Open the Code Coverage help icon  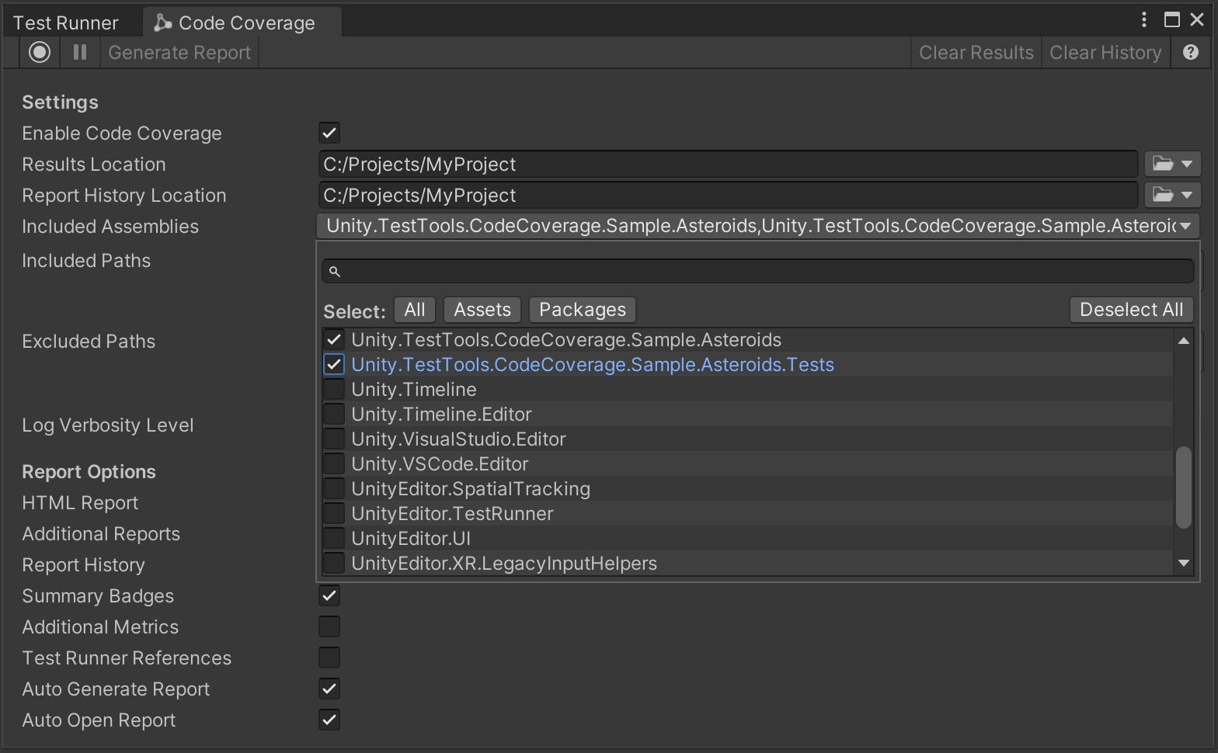click(x=1190, y=52)
